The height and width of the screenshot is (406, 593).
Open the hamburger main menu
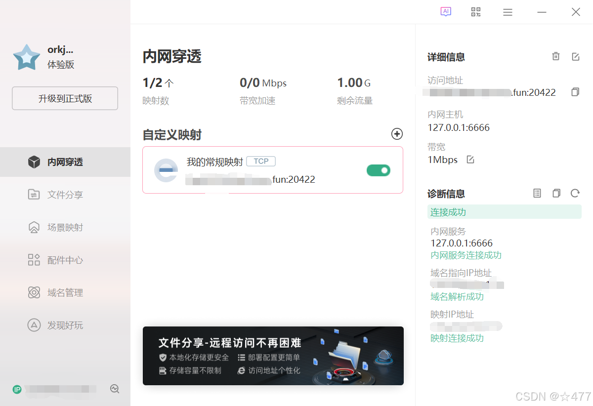coord(508,12)
